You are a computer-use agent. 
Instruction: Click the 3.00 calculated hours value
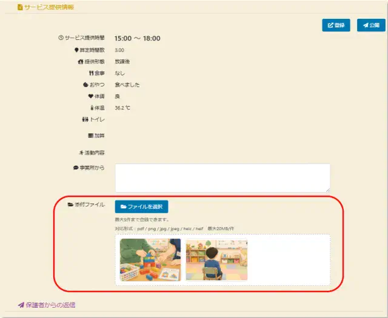(x=119, y=50)
